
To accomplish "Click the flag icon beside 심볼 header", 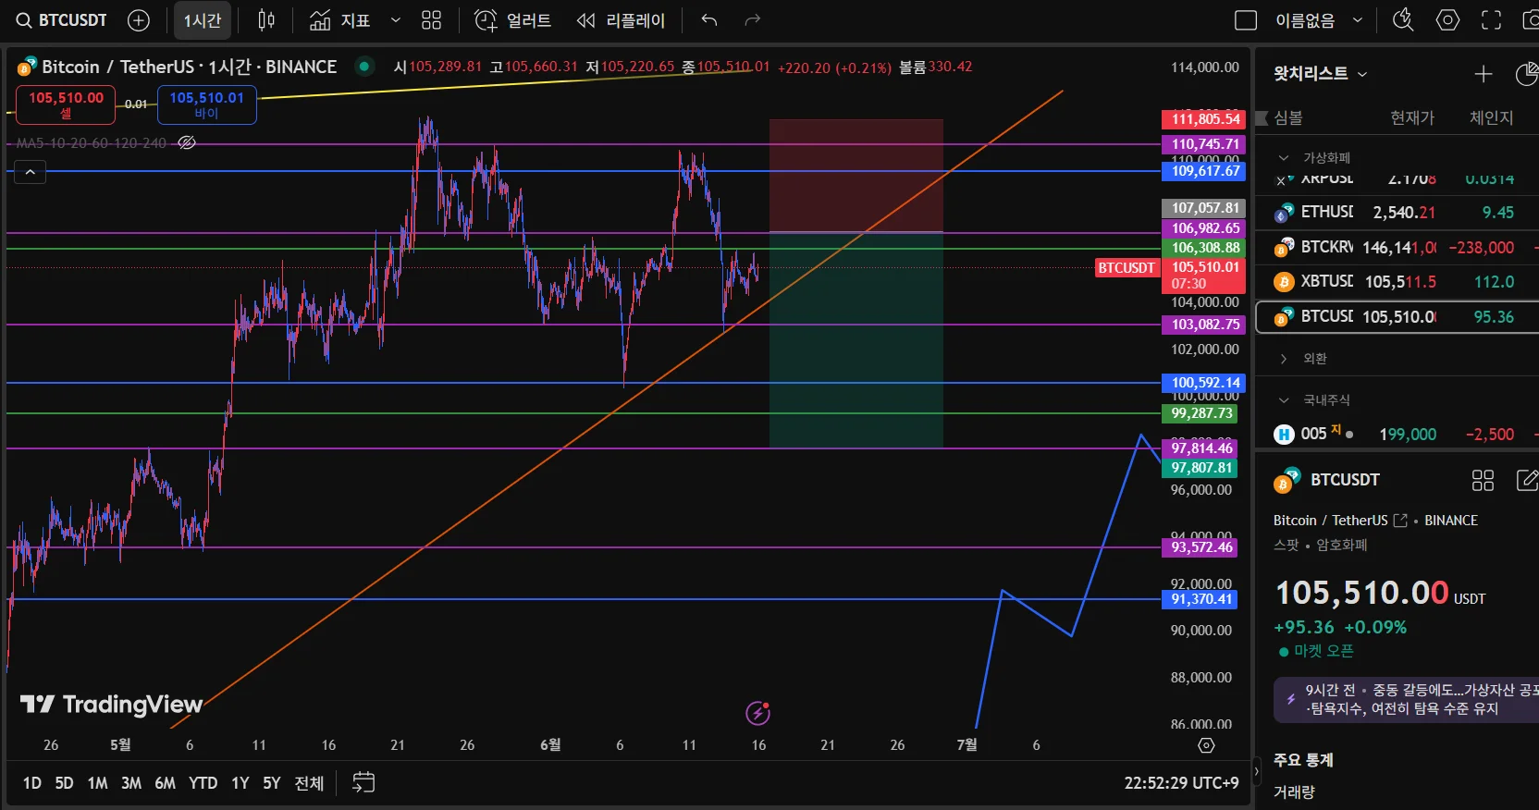I will [1262, 117].
